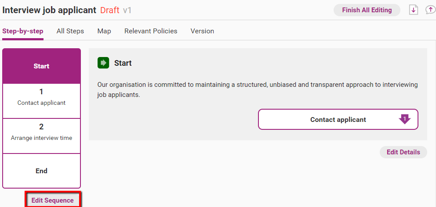Go to the Version tab
This screenshot has height=207, width=436.
[x=202, y=31]
